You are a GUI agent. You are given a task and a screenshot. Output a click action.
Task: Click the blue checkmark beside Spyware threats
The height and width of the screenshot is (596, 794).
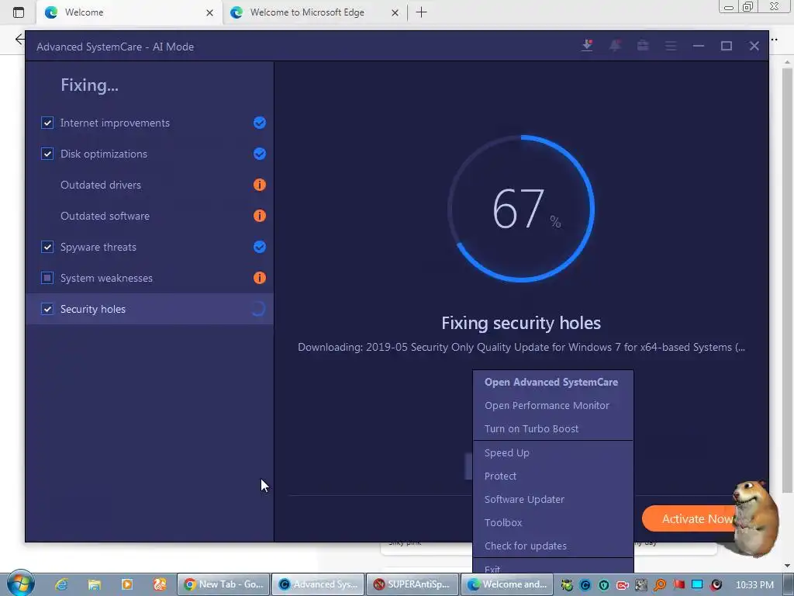coord(259,247)
